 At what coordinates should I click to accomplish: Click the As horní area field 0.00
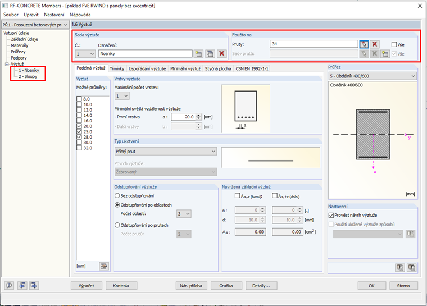pyautogui.click(x=250, y=232)
